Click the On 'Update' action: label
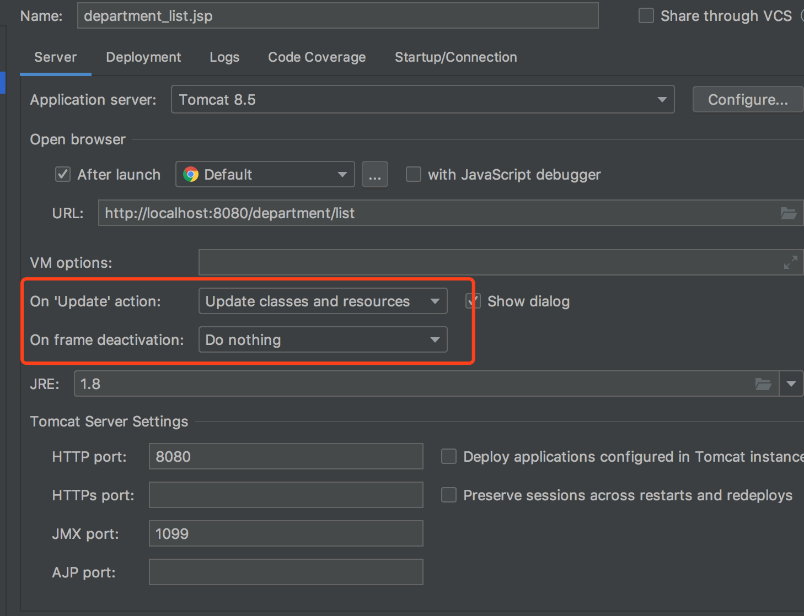Screen dimensions: 804x616 pyautogui.click(x=95, y=301)
